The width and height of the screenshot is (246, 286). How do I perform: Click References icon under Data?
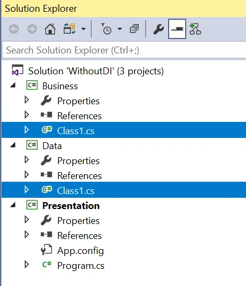point(46,175)
